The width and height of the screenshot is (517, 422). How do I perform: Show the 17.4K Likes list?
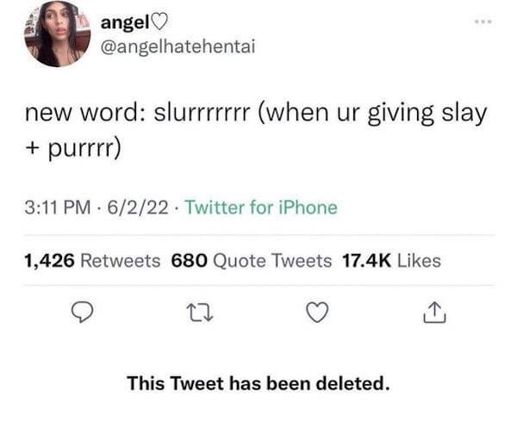[391, 261]
